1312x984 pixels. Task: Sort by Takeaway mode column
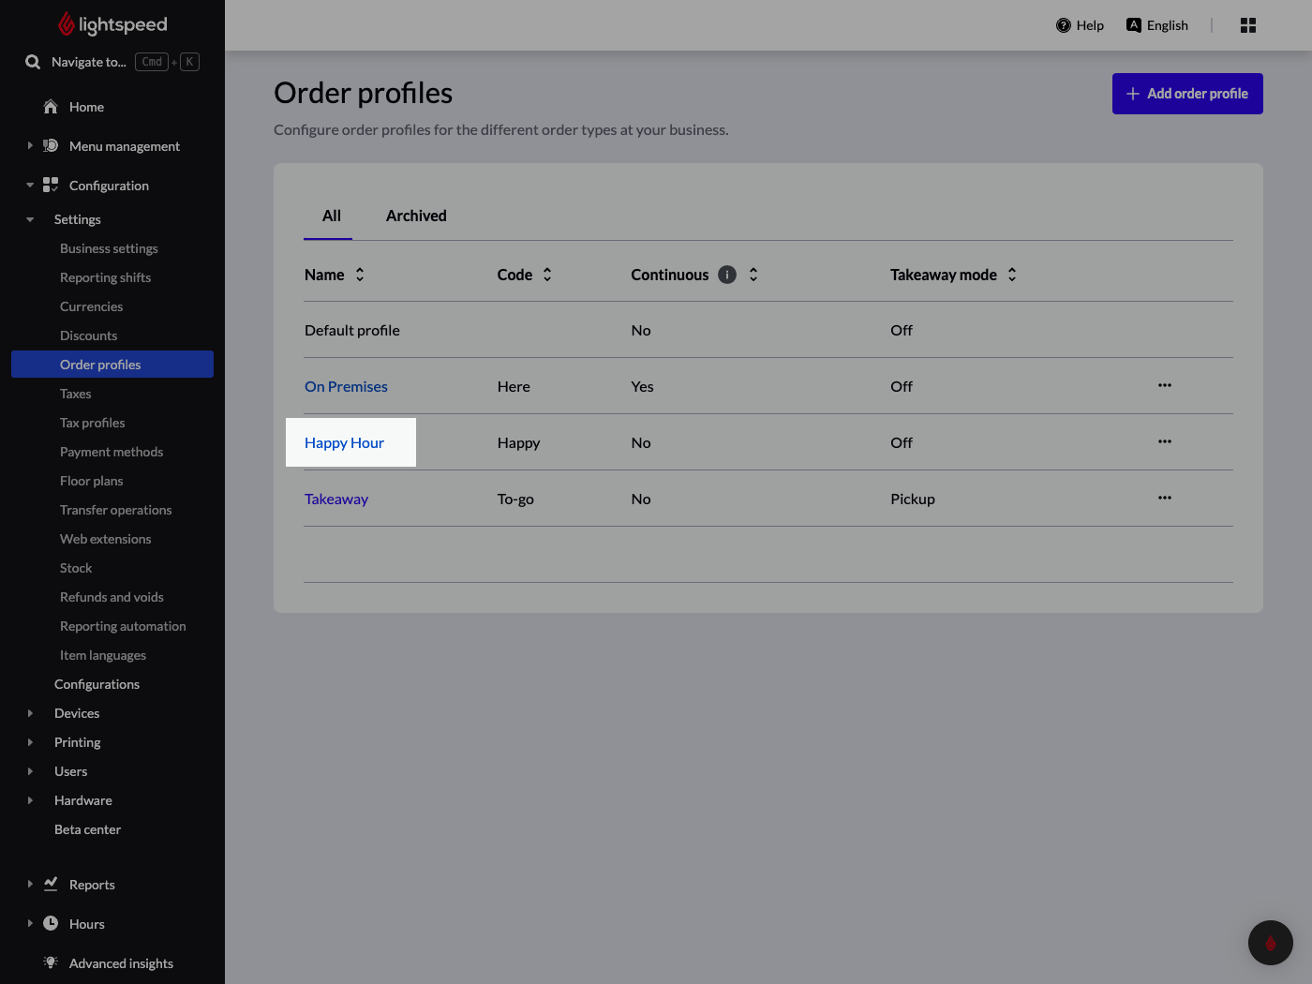coord(1012,275)
